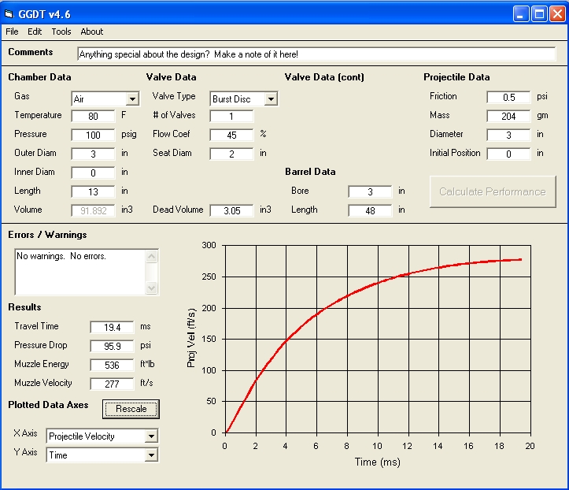569x490 pixels.
Task: Open the Tools menu
Action: click(x=61, y=32)
